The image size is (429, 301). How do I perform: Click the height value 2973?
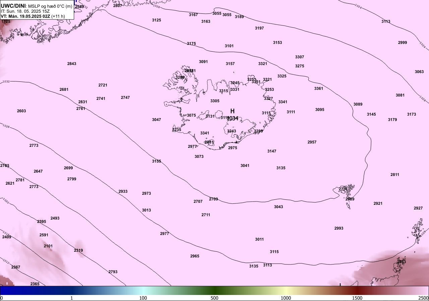146,193
